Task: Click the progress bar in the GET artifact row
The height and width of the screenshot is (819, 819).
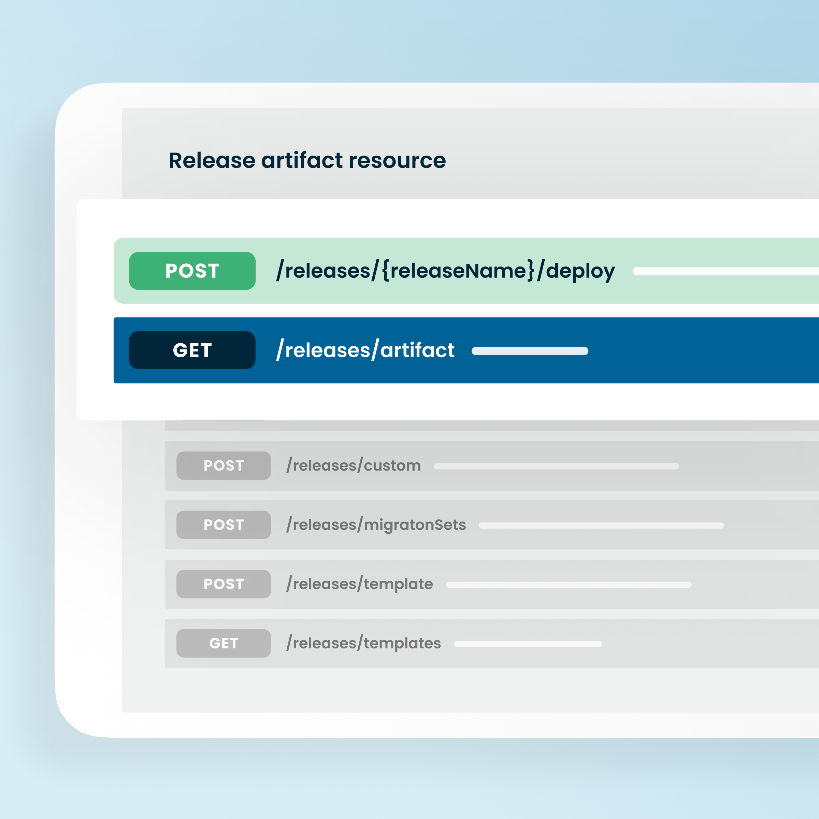Action: click(530, 351)
